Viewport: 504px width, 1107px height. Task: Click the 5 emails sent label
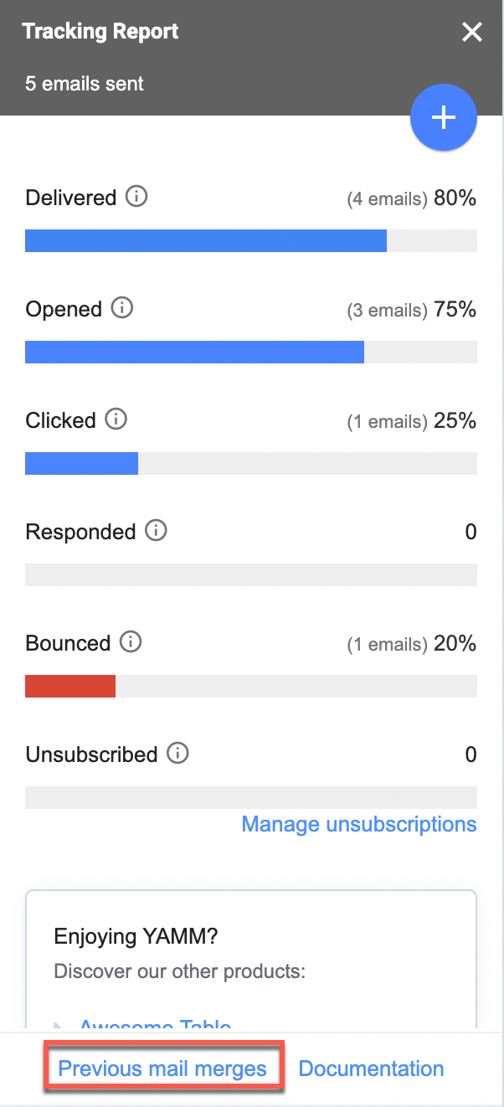83,83
